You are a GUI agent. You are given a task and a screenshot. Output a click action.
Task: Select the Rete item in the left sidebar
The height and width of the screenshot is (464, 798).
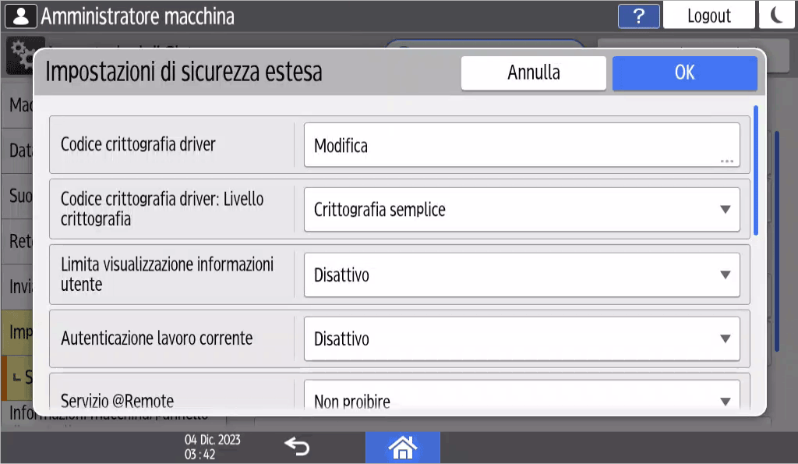pyautogui.click(x=18, y=242)
